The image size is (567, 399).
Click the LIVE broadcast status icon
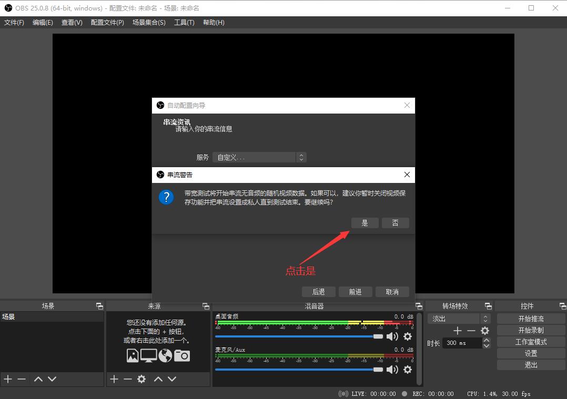(343, 394)
